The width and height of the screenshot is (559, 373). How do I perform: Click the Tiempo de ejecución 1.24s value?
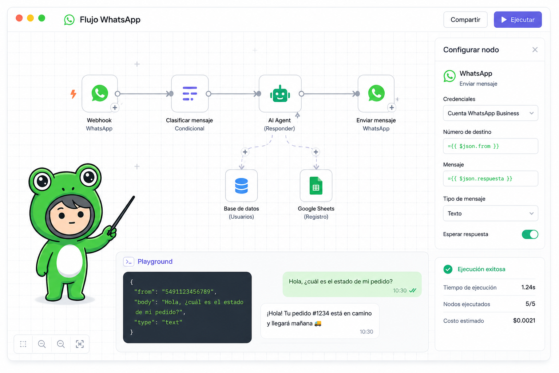pos(528,287)
